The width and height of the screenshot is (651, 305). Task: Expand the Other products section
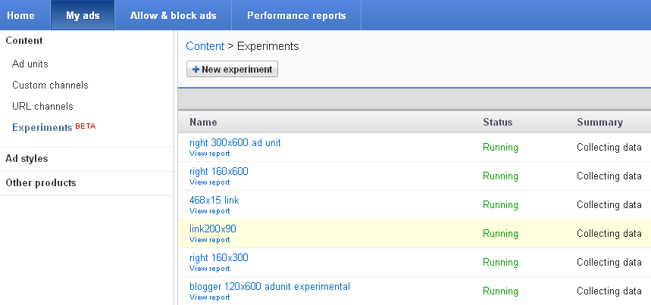[x=40, y=183]
